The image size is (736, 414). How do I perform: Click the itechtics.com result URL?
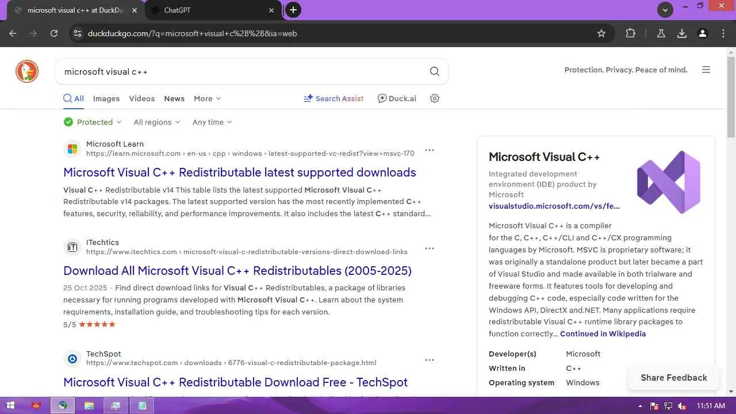[x=247, y=252]
